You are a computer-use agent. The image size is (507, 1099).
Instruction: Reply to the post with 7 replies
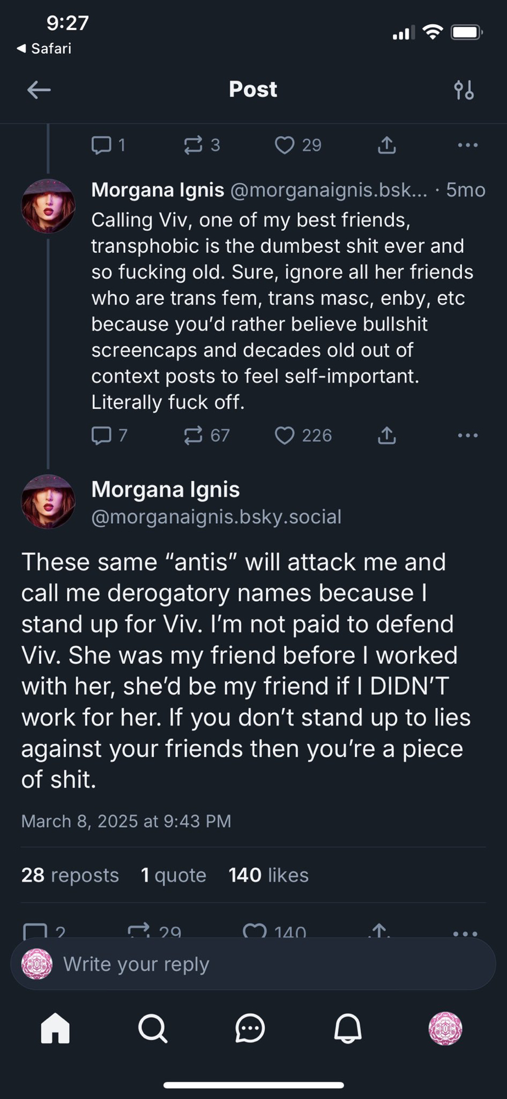[x=101, y=436]
